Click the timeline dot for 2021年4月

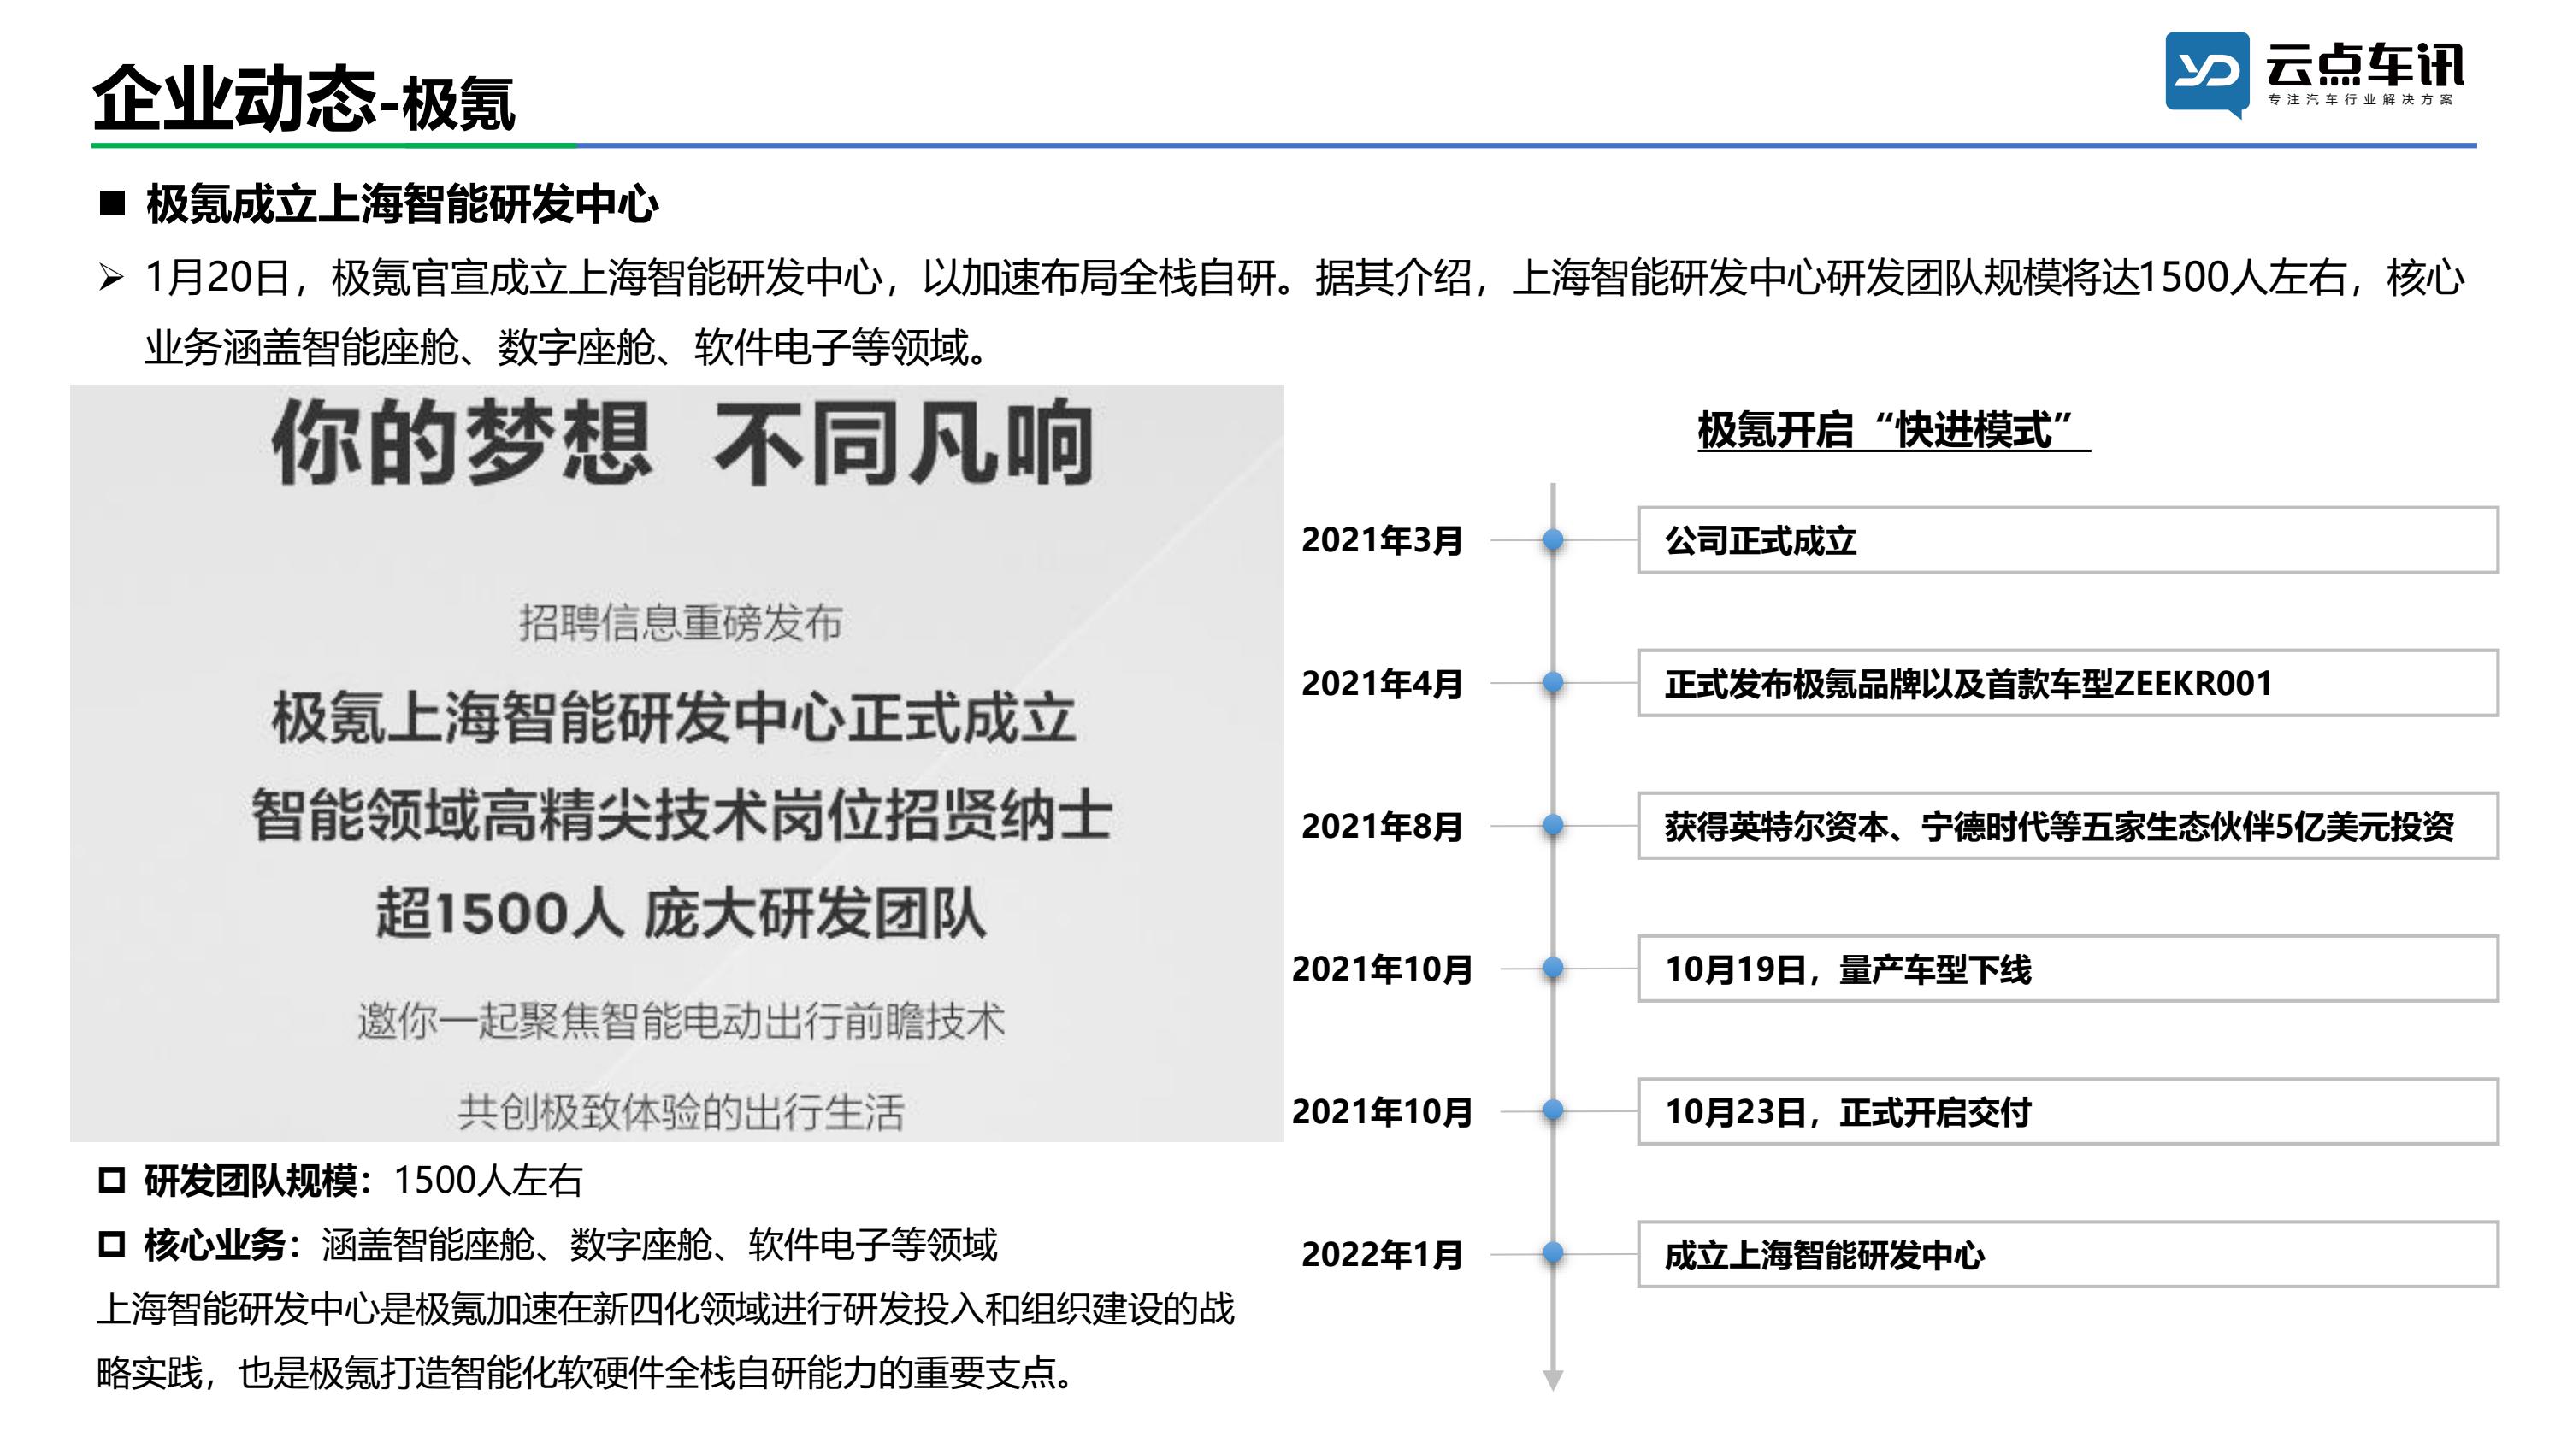point(1553,683)
